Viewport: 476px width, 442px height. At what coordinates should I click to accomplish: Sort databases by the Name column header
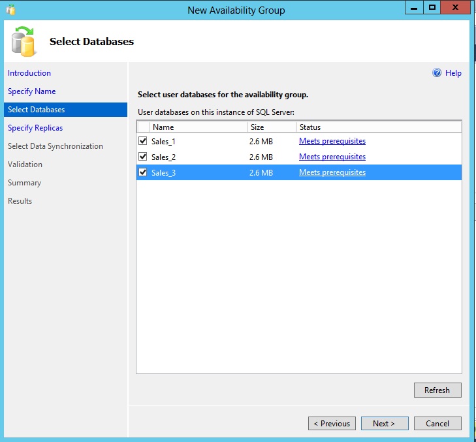(x=198, y=127)
